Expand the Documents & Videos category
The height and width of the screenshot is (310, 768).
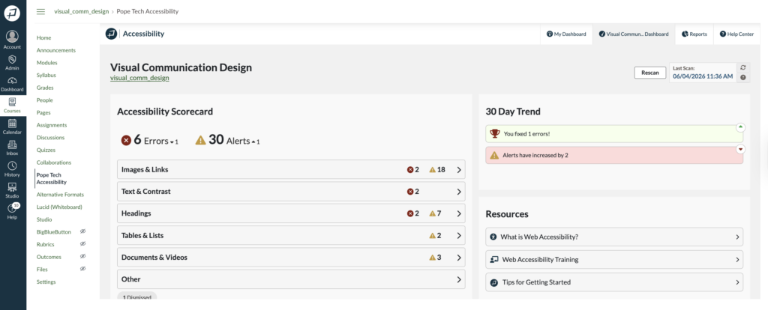[x=291, y=257]
